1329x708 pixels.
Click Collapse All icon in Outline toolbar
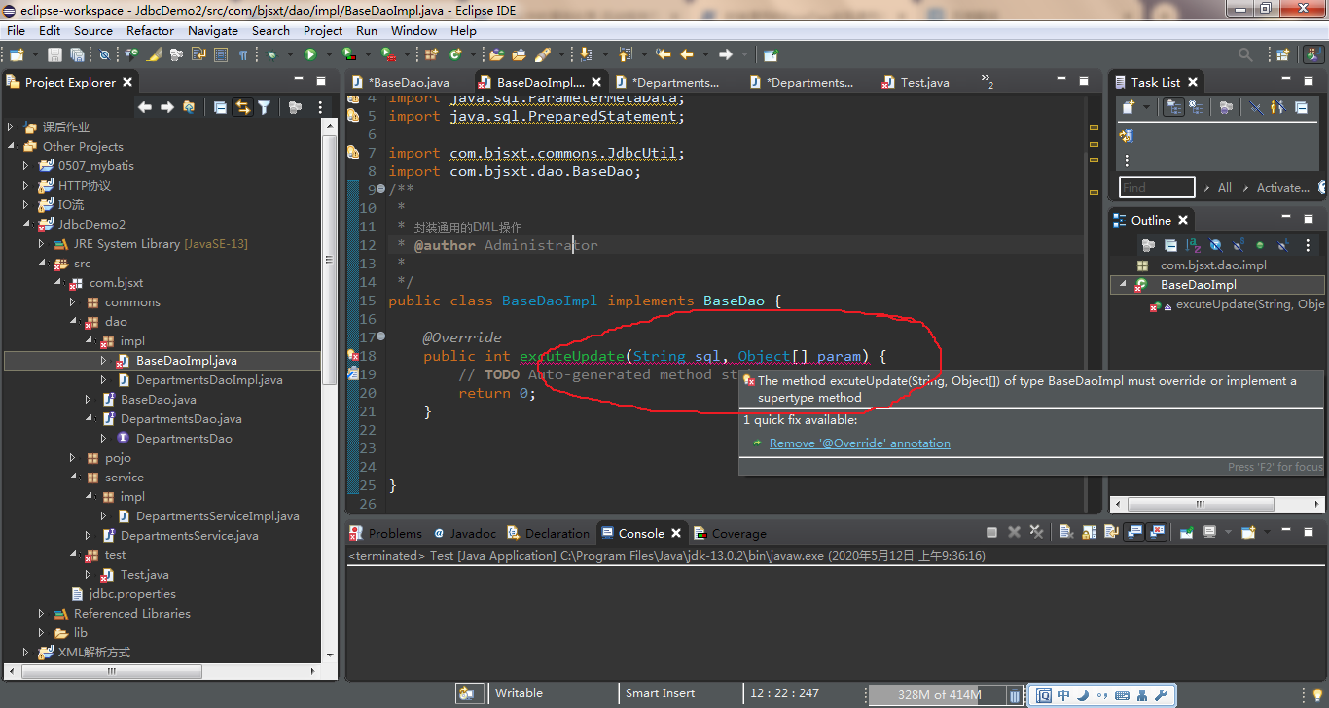point(1171,245)
